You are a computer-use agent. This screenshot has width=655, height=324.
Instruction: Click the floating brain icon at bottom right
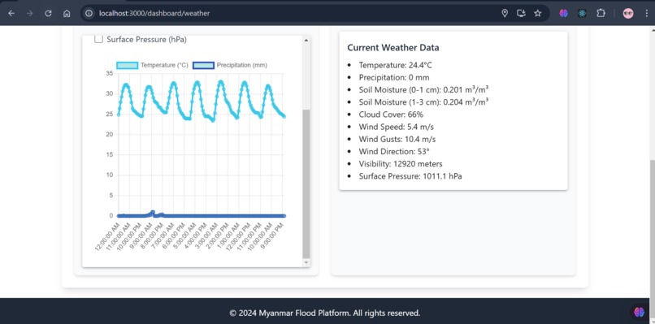[x=639, y=312]
